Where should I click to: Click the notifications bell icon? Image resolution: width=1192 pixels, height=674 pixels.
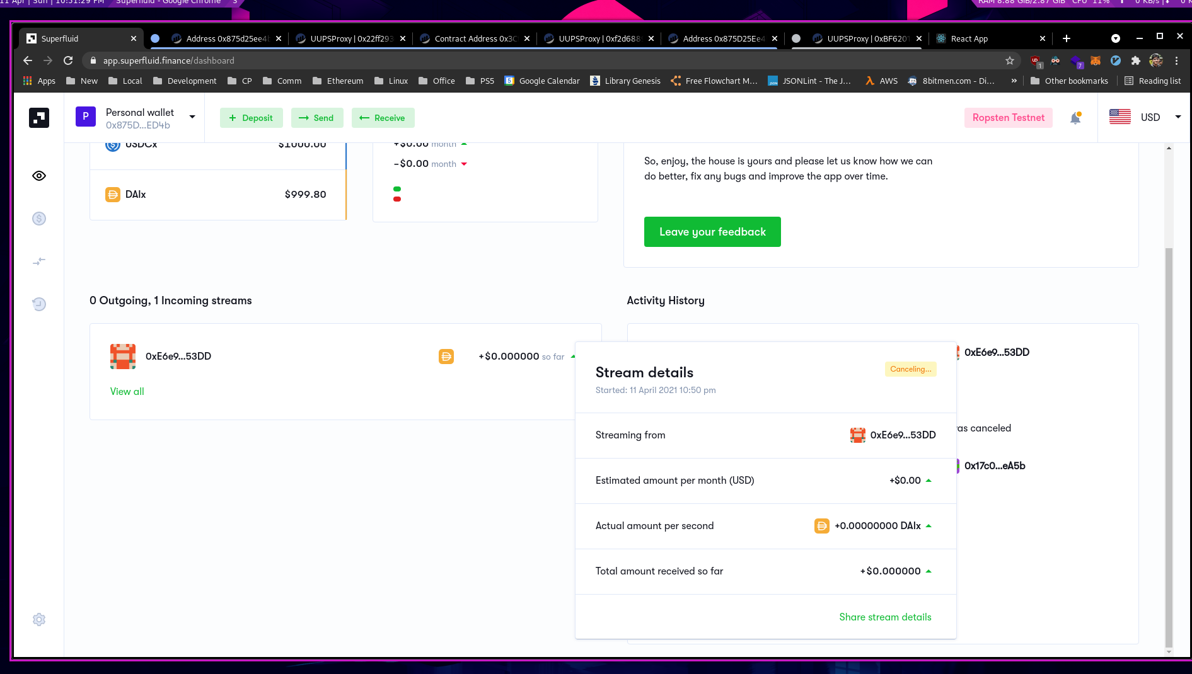pos(1075,118)
